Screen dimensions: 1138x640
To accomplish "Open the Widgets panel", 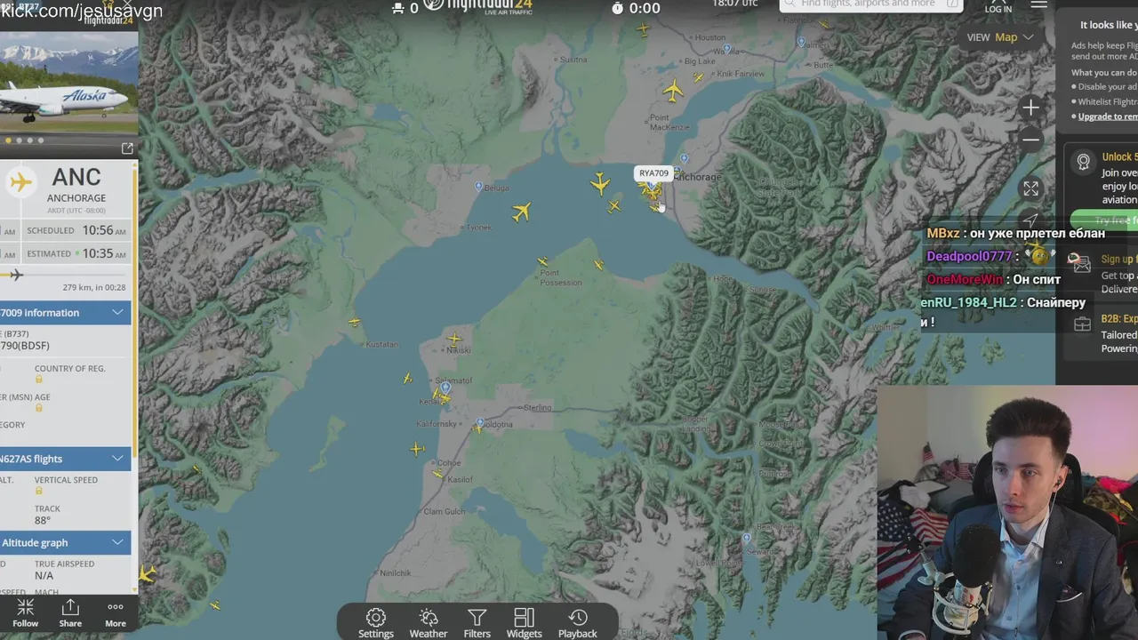I will point(524,622).
